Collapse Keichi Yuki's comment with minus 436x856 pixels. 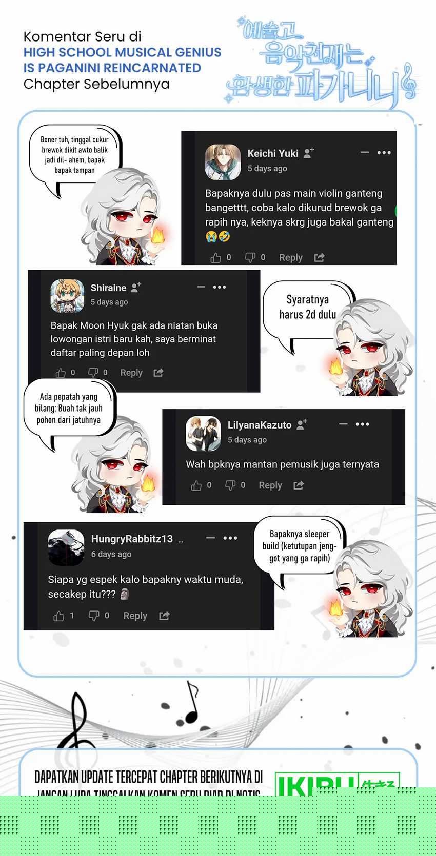(x=365, y=152)
